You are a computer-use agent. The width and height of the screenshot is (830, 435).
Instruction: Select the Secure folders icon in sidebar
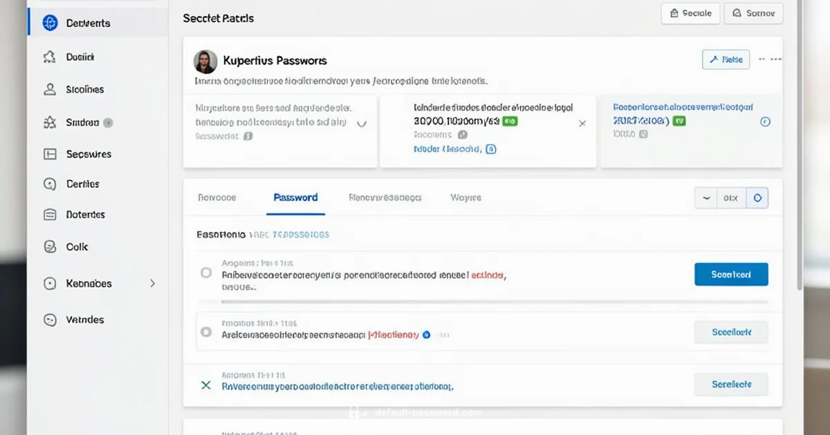pyautogui.click(x=49, y=154)
